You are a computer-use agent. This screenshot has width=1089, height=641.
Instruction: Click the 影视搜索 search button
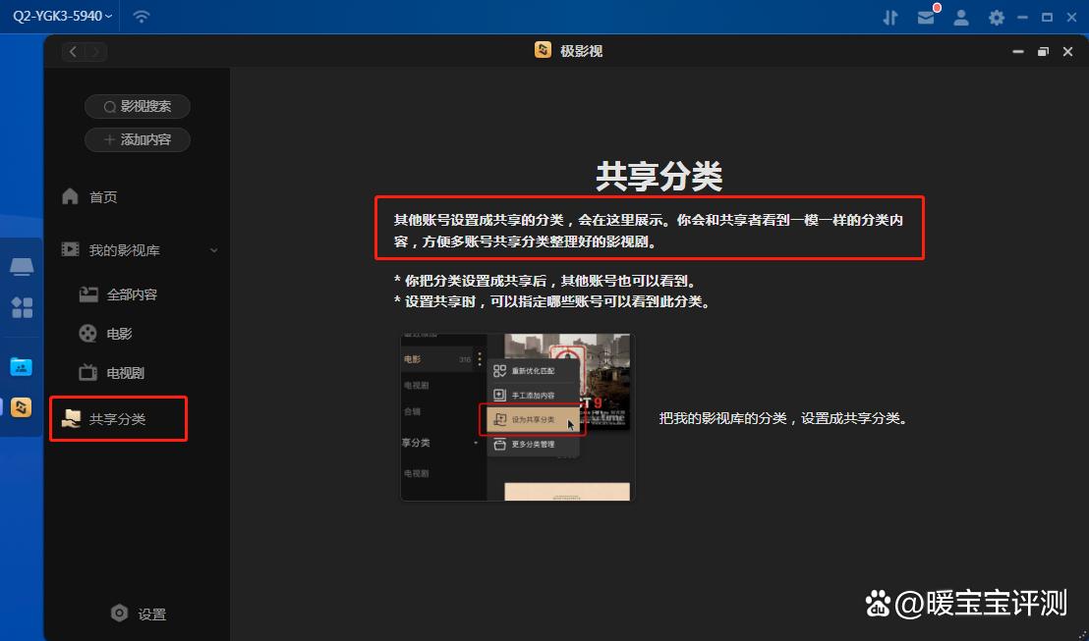137,106
